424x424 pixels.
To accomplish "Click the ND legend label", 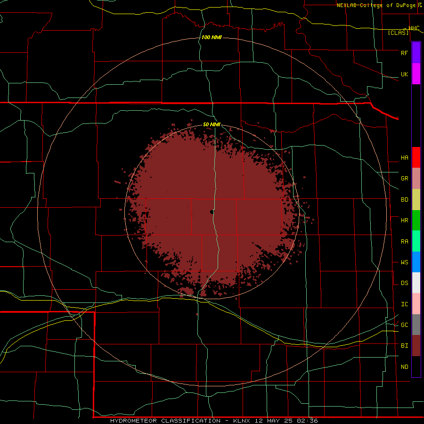I will point(404,367).
